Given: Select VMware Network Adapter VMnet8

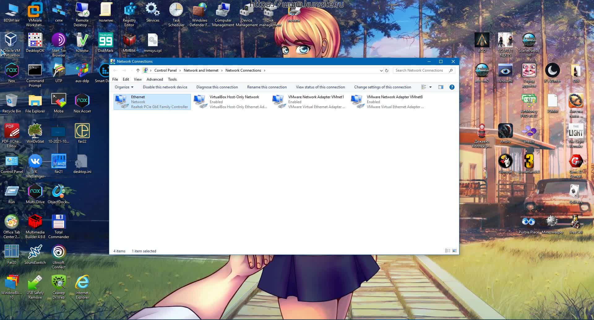Looking at the screenshot, I should tap(388, 102).
